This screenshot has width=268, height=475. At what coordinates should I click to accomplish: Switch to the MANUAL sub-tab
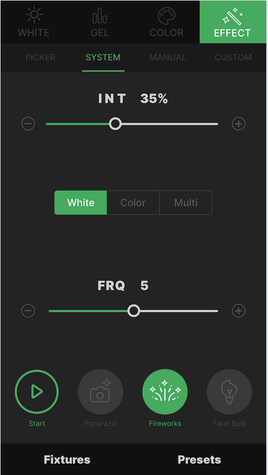click(168, 57)
